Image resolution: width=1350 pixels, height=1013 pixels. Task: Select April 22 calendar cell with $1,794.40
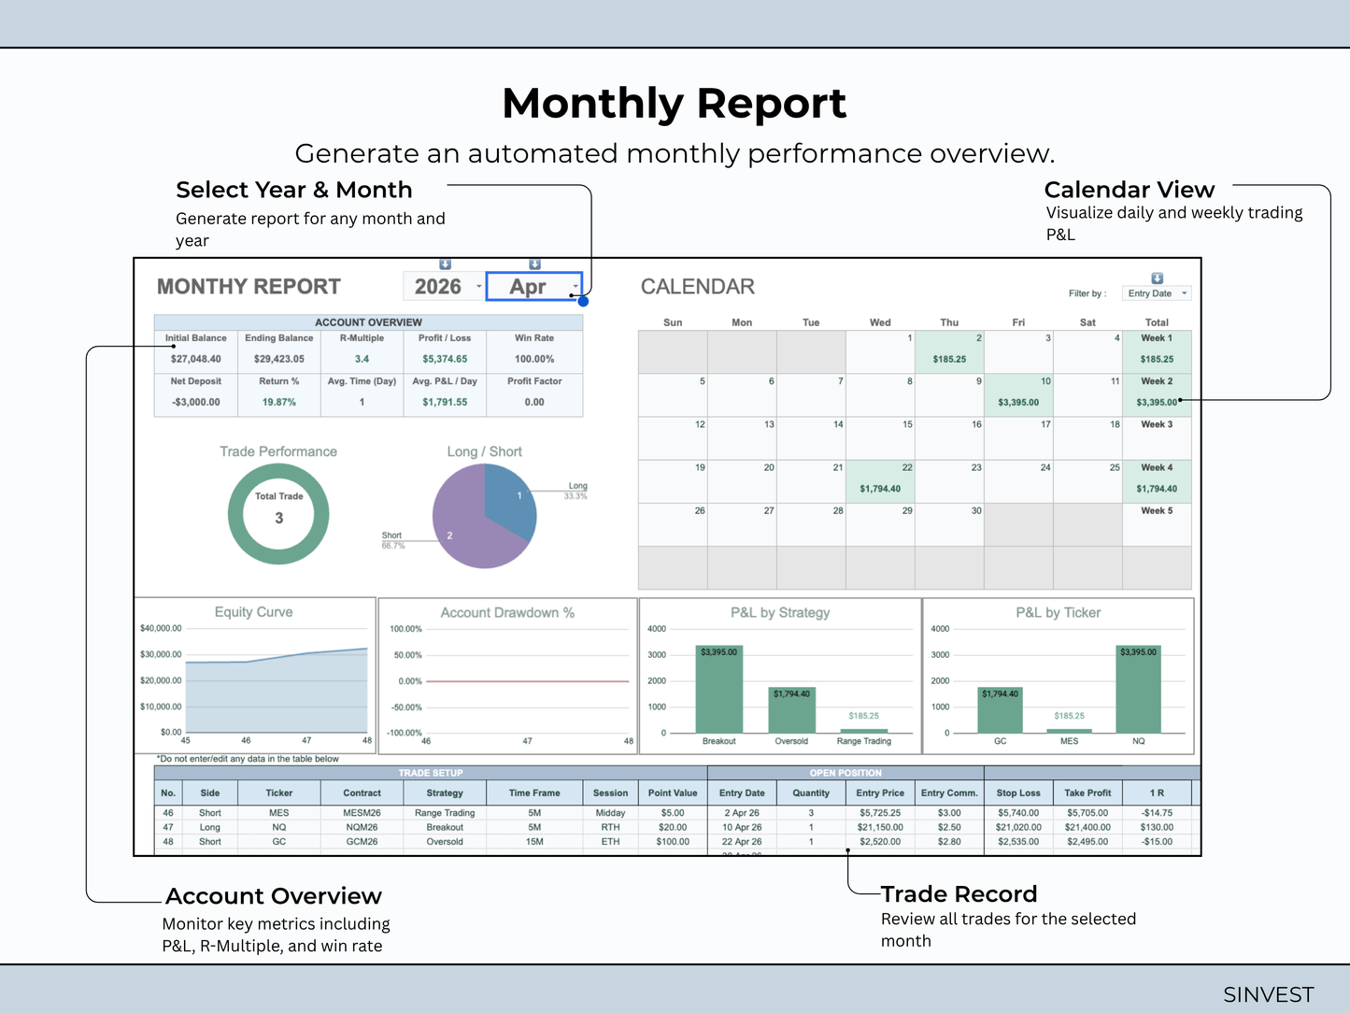pos(880,481)
